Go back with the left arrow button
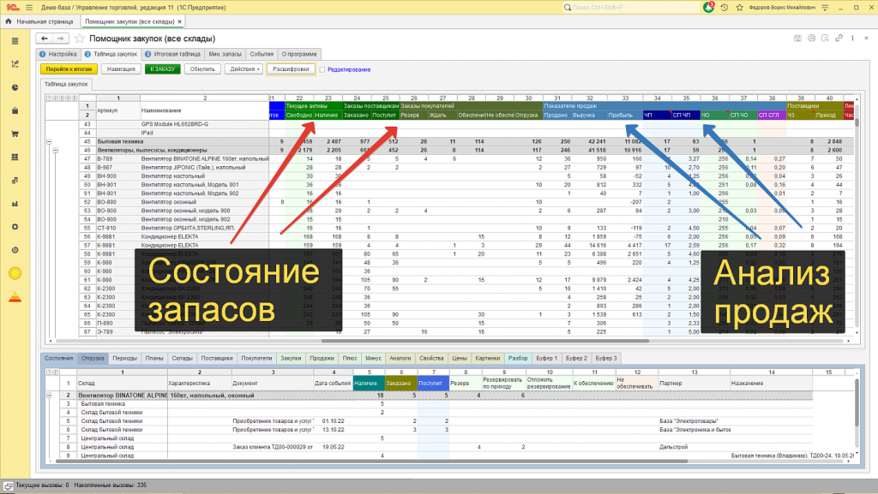Viewport: 878px width, 494px height. tap(45, 39)
